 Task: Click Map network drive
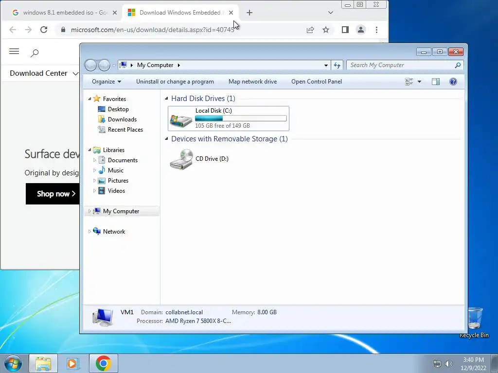click(x=252, y=82)
